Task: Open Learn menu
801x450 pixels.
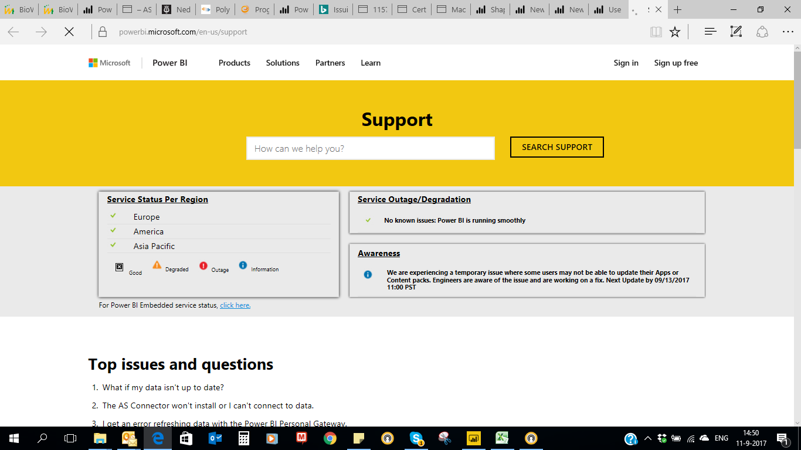Action: point(371,63)
